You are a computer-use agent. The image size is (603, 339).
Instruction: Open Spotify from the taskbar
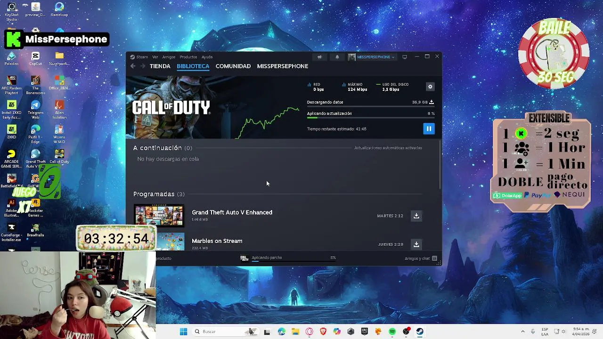[x=392, y=331]
